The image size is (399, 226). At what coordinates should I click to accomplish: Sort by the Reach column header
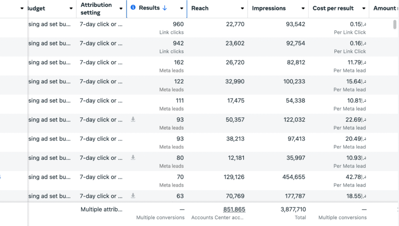click(x=200, y=8)
